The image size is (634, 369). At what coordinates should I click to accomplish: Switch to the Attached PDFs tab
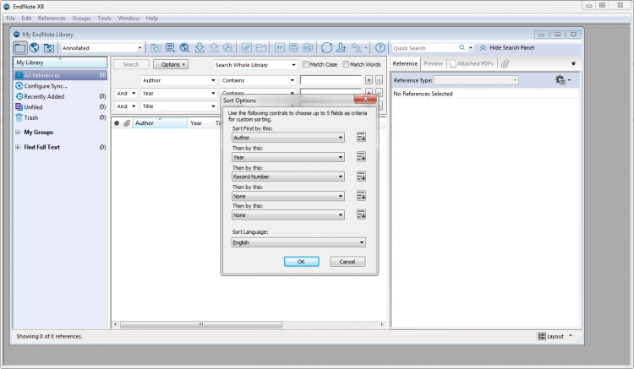472,64
